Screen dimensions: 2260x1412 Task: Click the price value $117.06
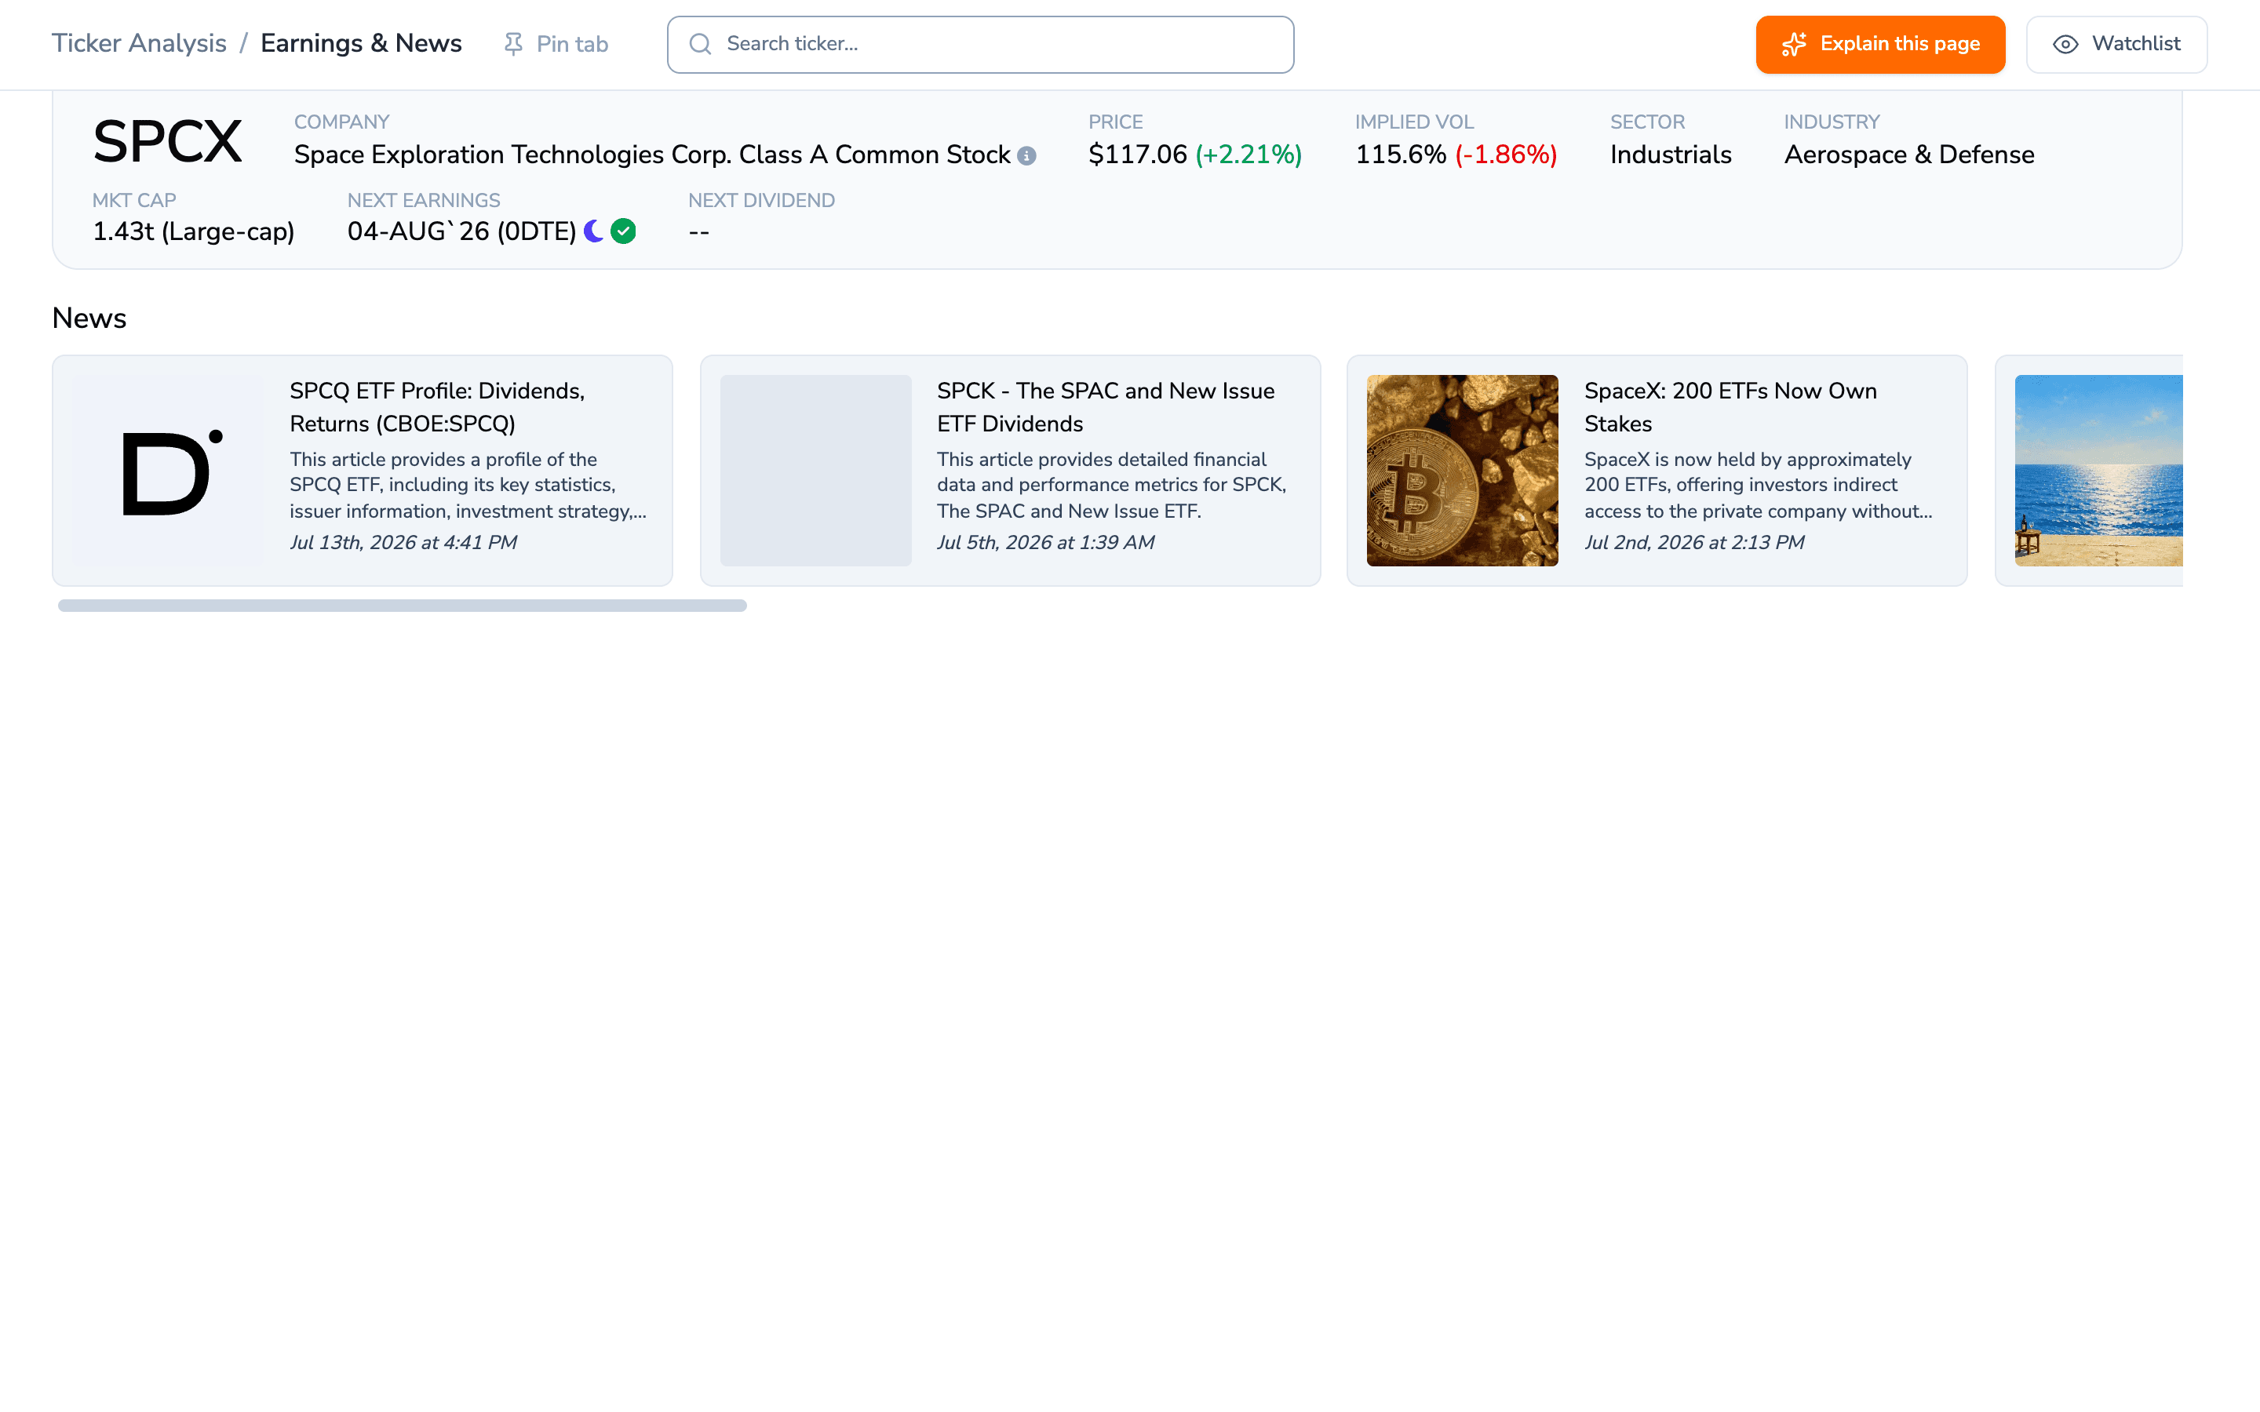coord(1138,155)
